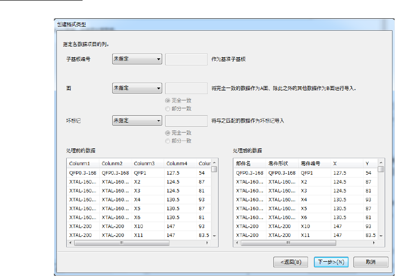Image resolution: width=395 pixels, height=276 pixels.
Task: Click up arrow in 处理后的数据 vertical scrollbar
Action: pos(381,163)
